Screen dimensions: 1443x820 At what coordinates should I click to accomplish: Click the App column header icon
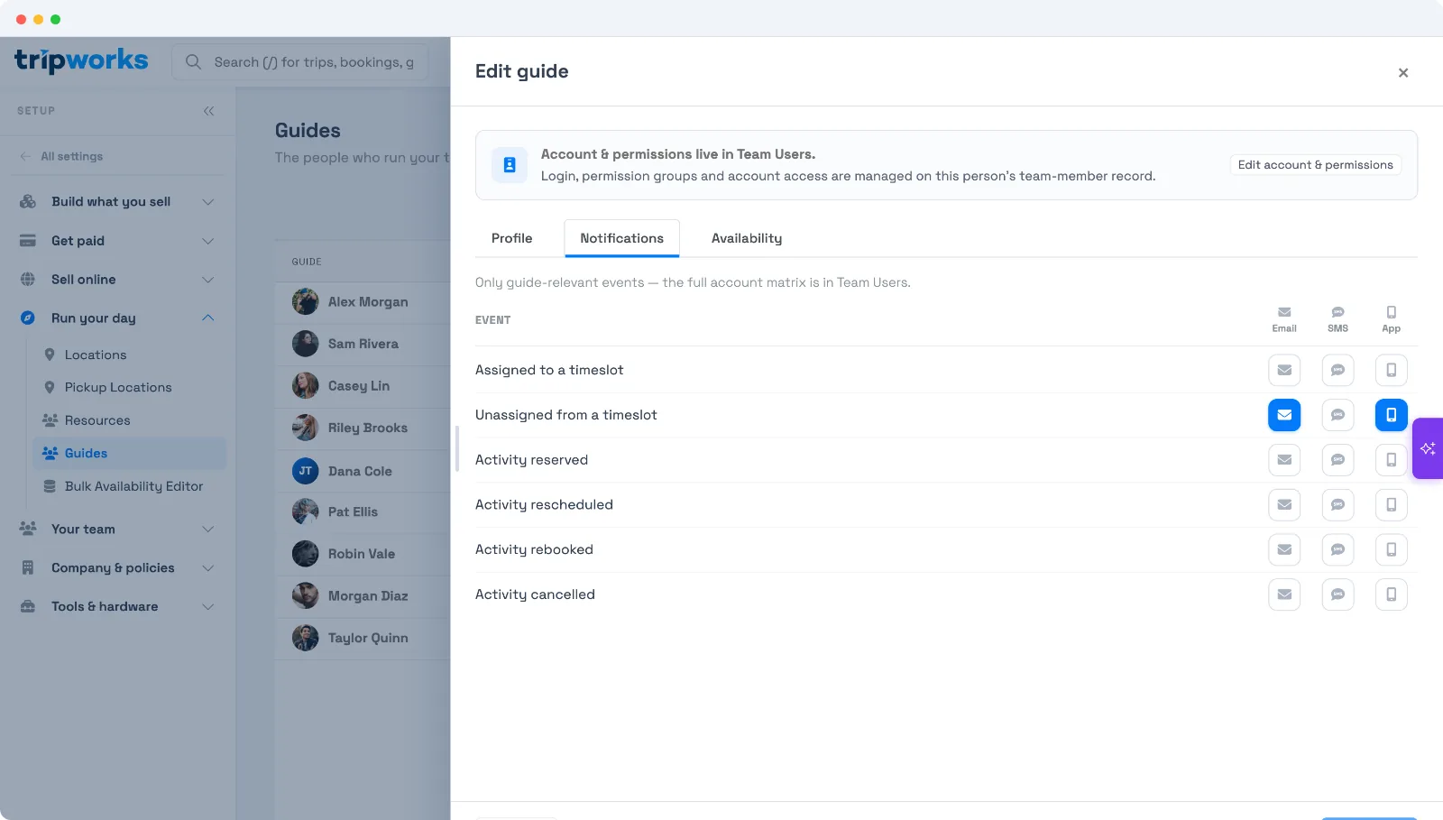pos(1392,312)
